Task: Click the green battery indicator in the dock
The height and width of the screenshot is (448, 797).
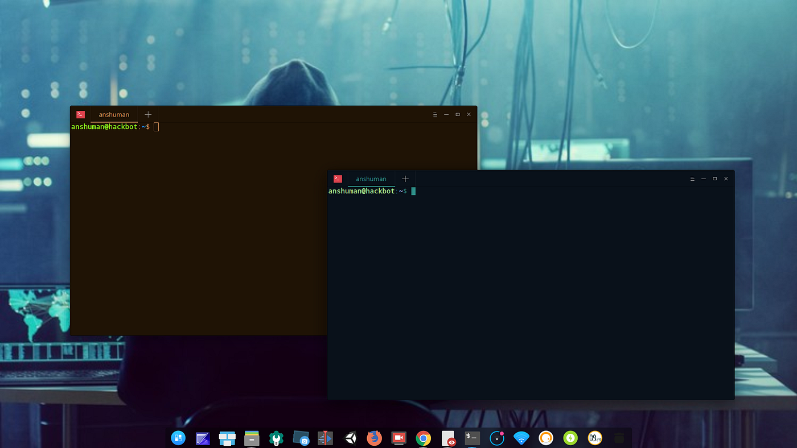Action: tap(569, 438)
